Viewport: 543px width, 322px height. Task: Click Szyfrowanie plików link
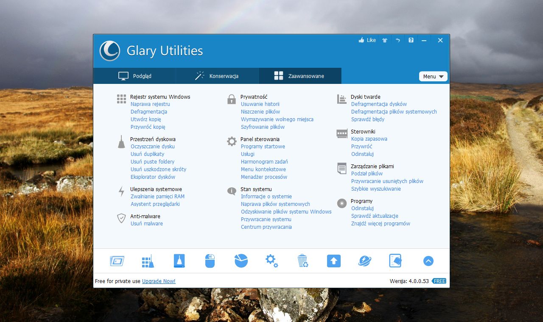263,127
